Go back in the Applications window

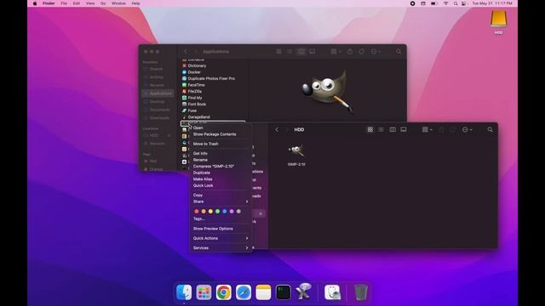tap(186, 52)
